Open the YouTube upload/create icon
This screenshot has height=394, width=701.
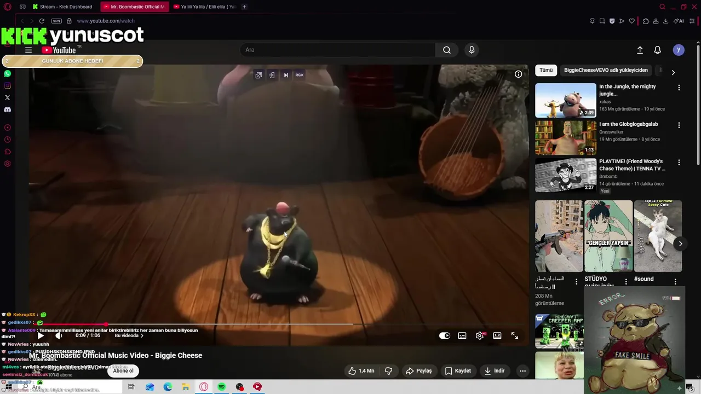[x=640, y=50]
